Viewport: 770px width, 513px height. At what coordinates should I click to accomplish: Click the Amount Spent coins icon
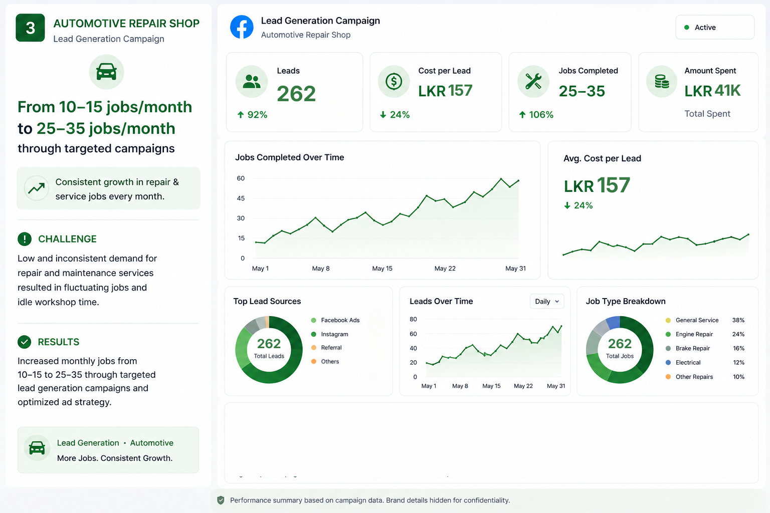point(662,81)
